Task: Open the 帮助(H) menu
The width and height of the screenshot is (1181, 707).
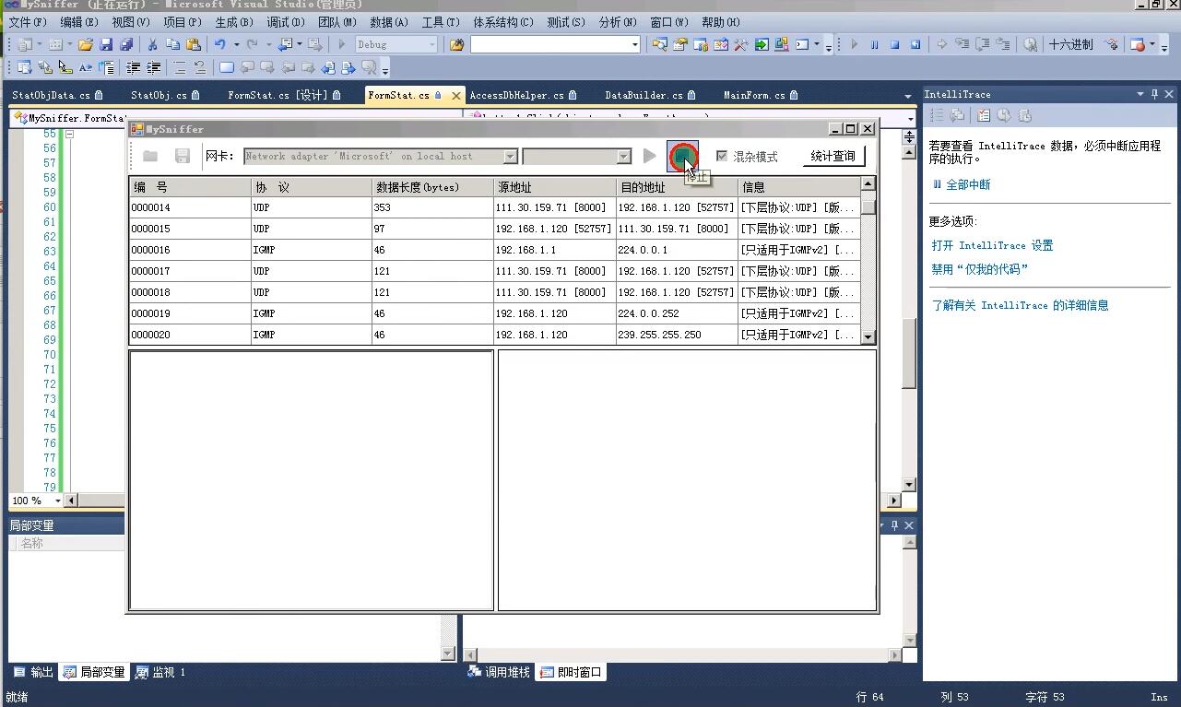Action: coord(721,22)
